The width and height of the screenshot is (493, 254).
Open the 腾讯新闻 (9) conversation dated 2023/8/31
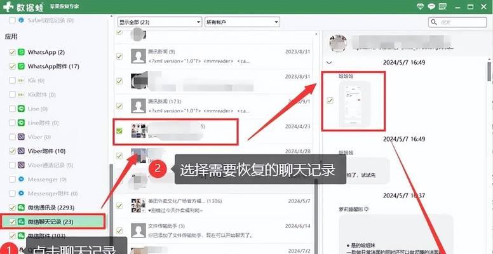[213, 57]
